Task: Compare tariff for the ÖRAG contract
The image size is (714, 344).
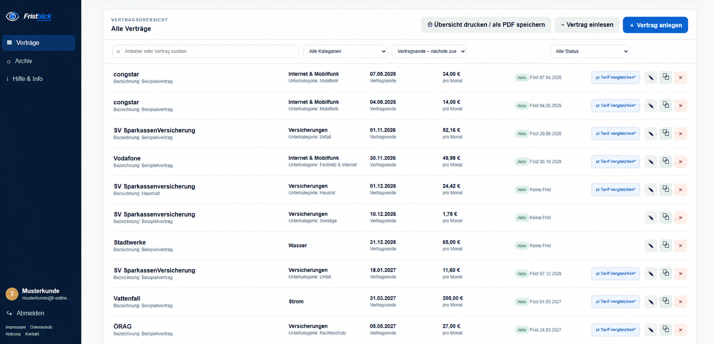Action: (616, 330)
